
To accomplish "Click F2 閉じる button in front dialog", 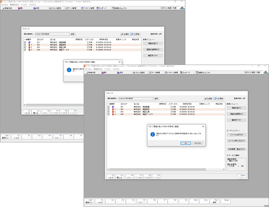I will (120, 177).
